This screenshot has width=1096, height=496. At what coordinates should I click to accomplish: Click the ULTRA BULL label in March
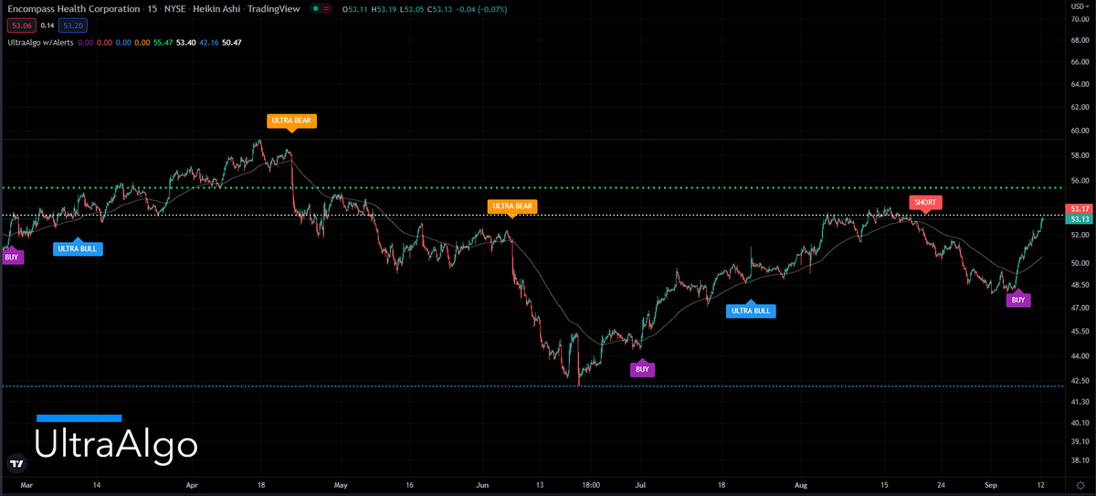[x=78, y=248]
